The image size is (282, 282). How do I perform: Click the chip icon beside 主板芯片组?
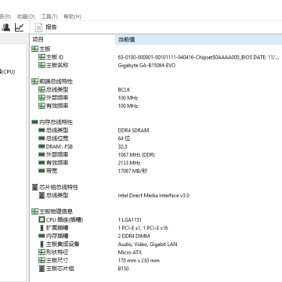pos(42,269)
